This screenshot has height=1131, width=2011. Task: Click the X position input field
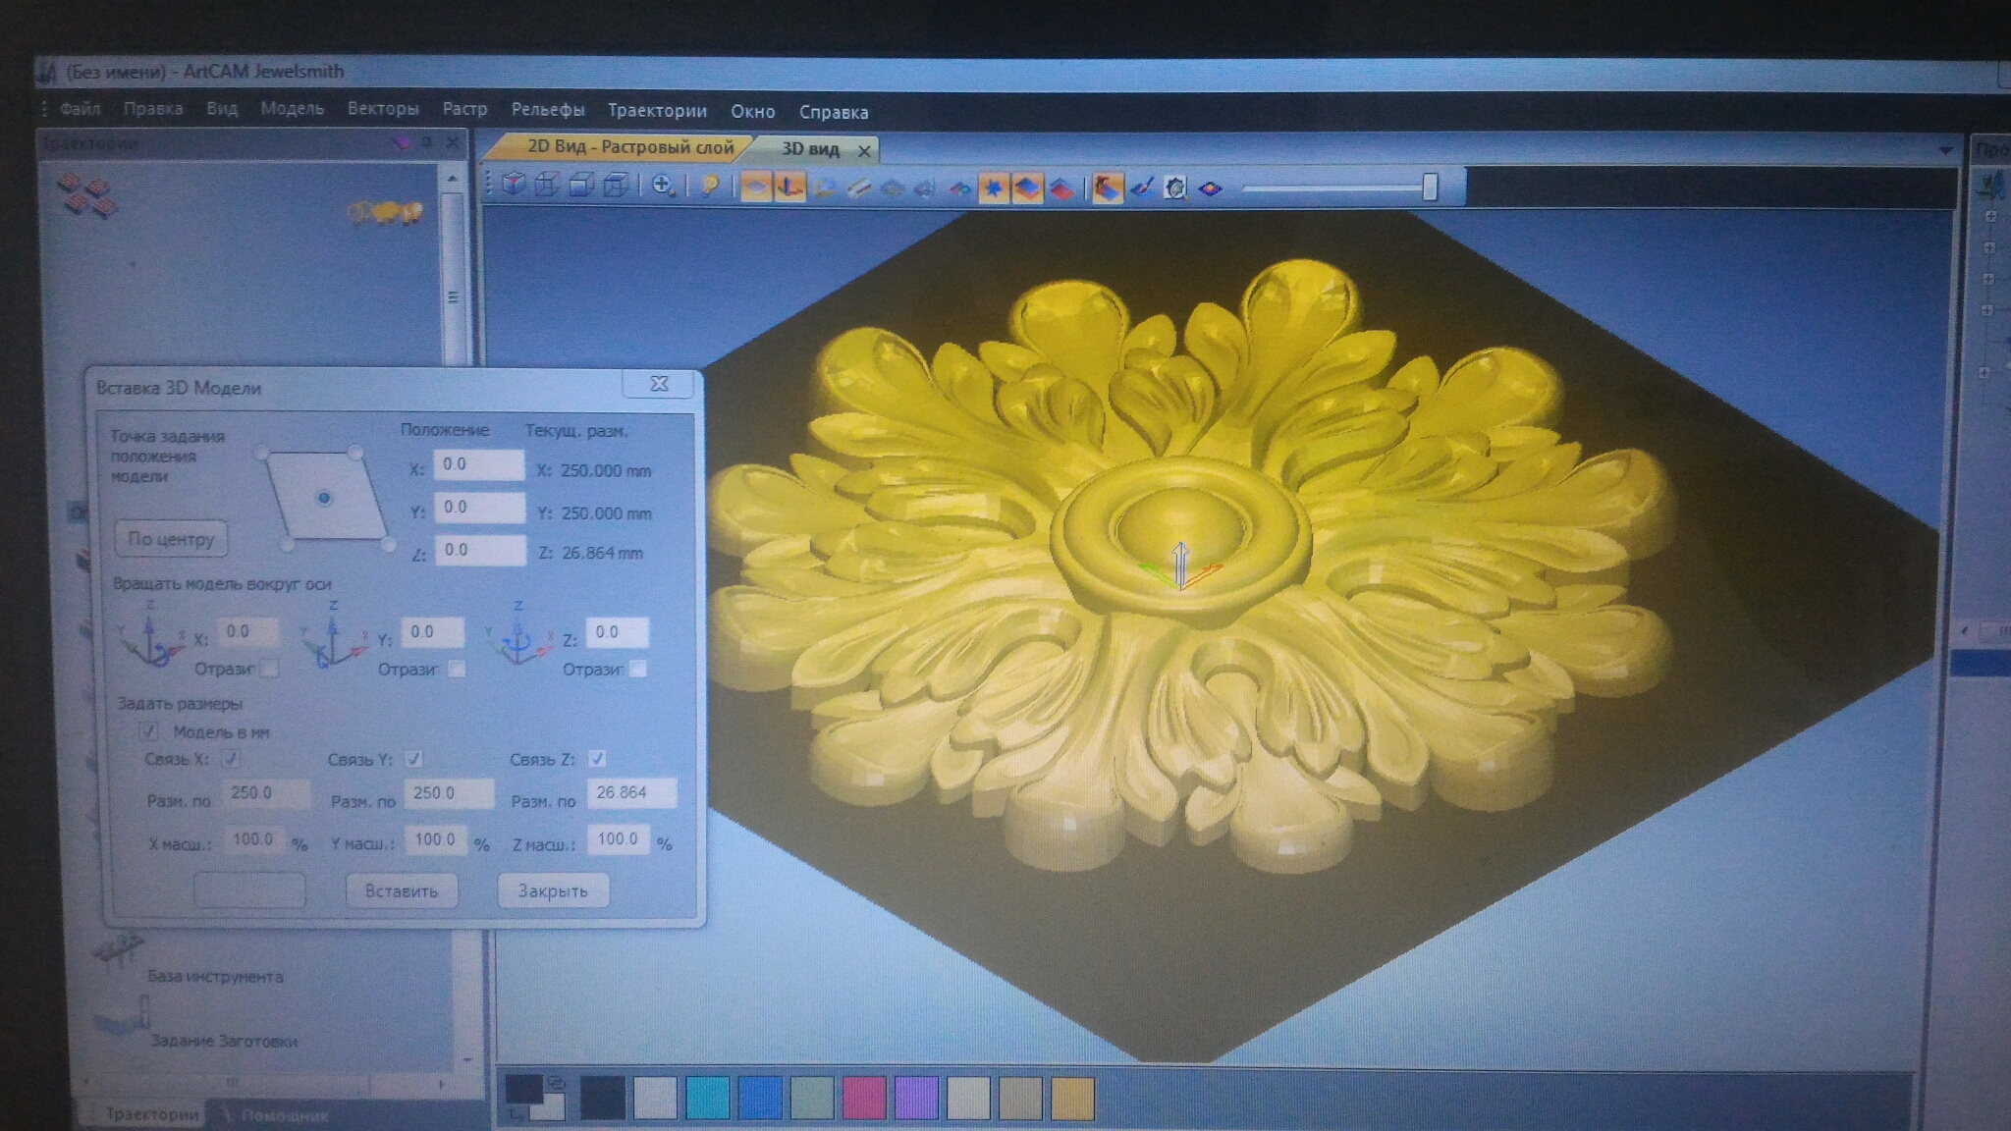(478, 464)
